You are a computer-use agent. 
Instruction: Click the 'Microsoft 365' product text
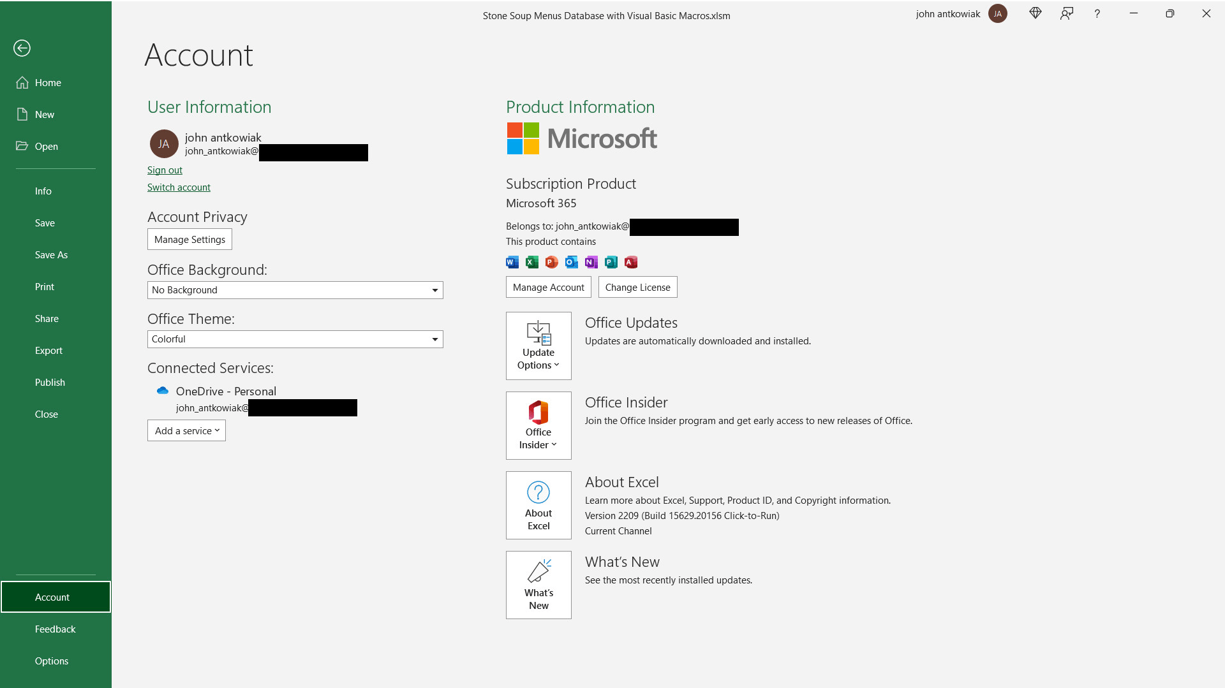[541, 203]
